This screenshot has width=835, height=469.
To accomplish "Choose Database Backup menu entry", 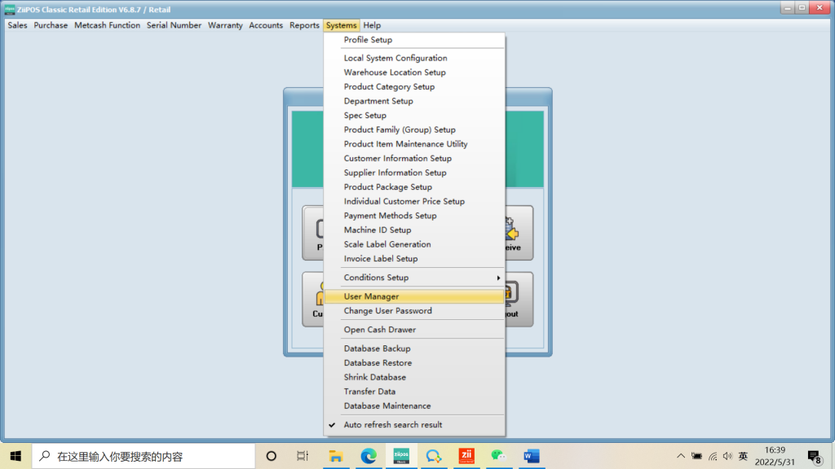I will [x=377, y=348].
